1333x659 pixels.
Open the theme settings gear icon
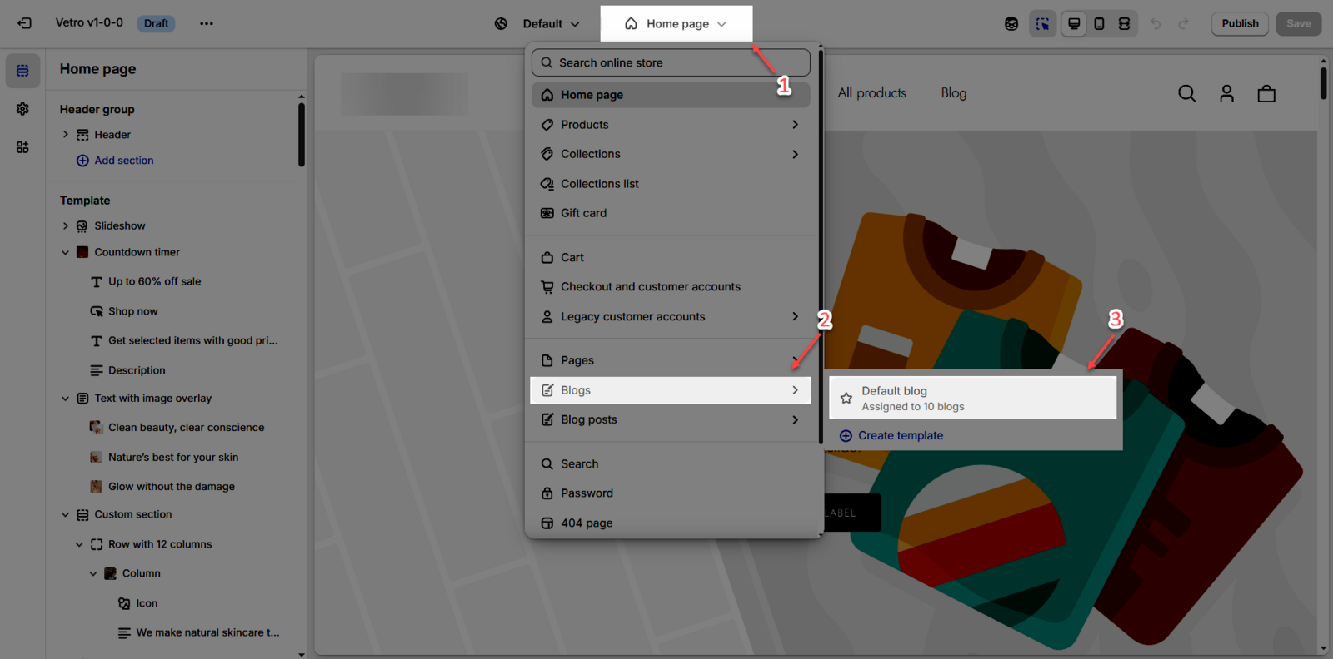[x=22, y=109]
